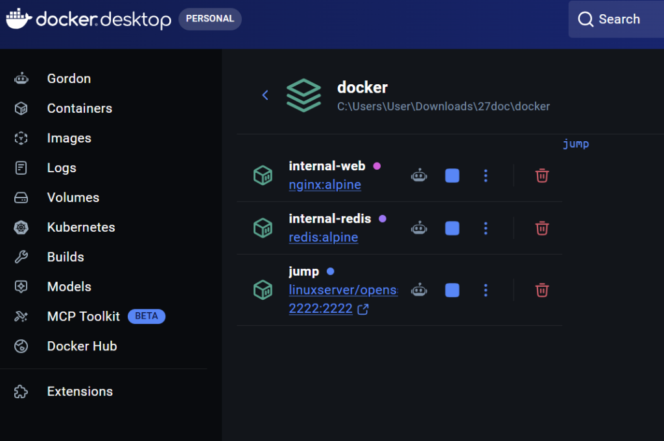664x441 pixels.
Task: Click the Search field
Action: click(616, 19)
